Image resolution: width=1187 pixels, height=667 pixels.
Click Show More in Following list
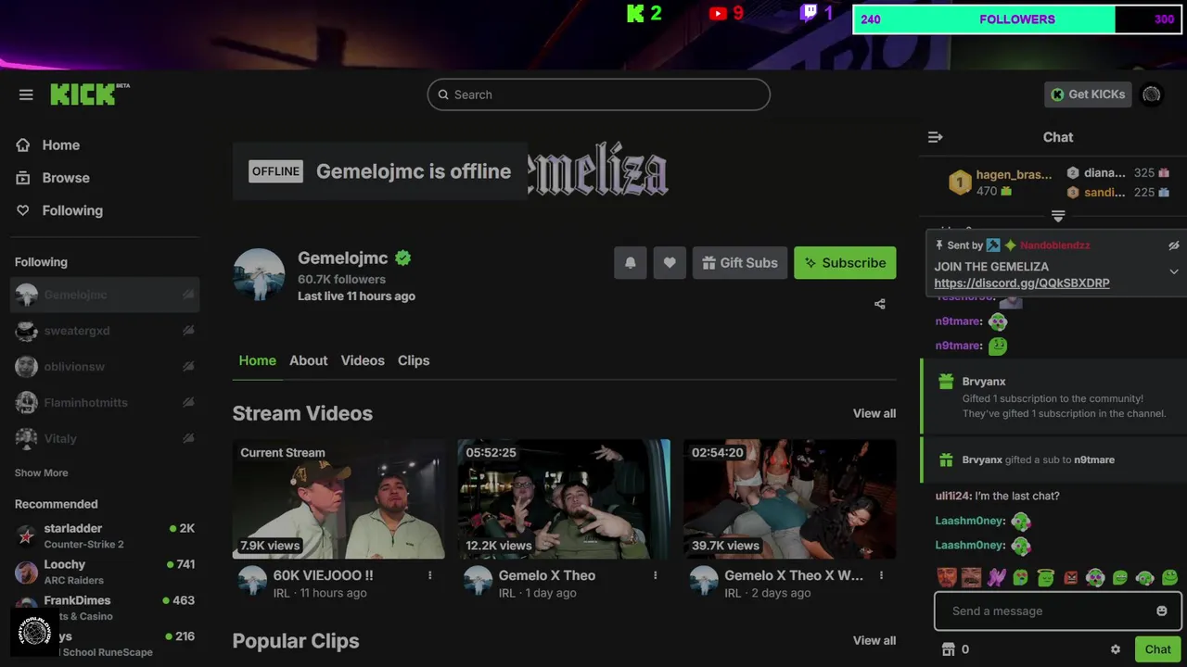(x=42, y=473)
